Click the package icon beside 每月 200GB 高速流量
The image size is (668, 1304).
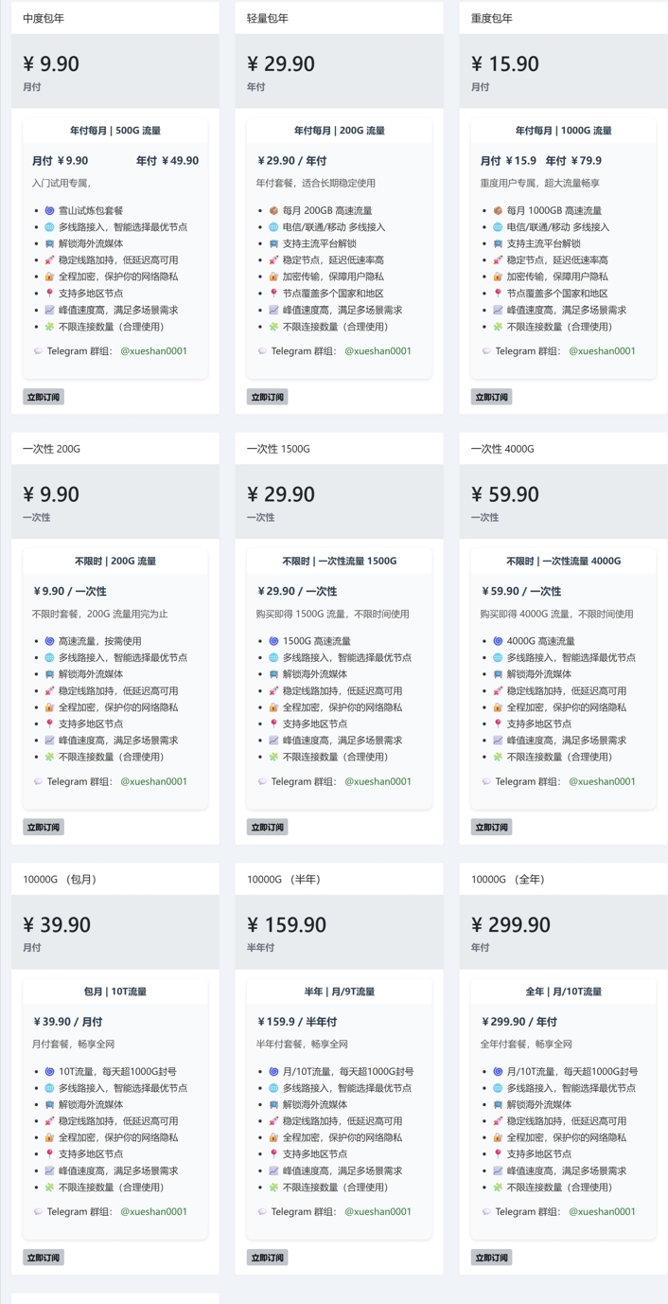point(273,210)
